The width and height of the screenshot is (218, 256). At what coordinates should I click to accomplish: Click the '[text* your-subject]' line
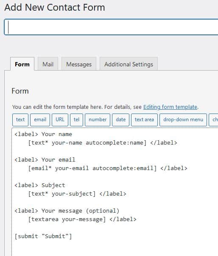click(77, 194)
